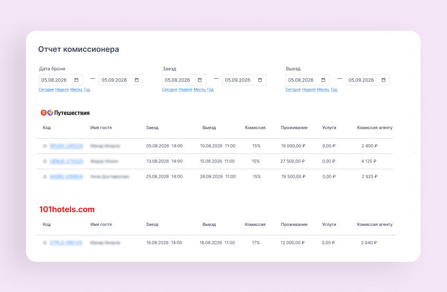Click Проживание header in Путешествия table
The height and width of the screenshot is (292, 447).
pos(294,128)
